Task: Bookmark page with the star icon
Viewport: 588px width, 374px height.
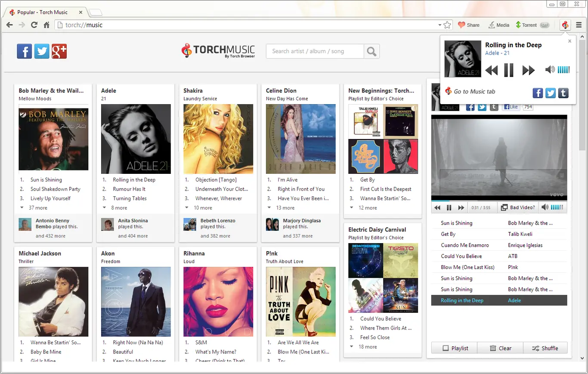Action: coord(447,25)
